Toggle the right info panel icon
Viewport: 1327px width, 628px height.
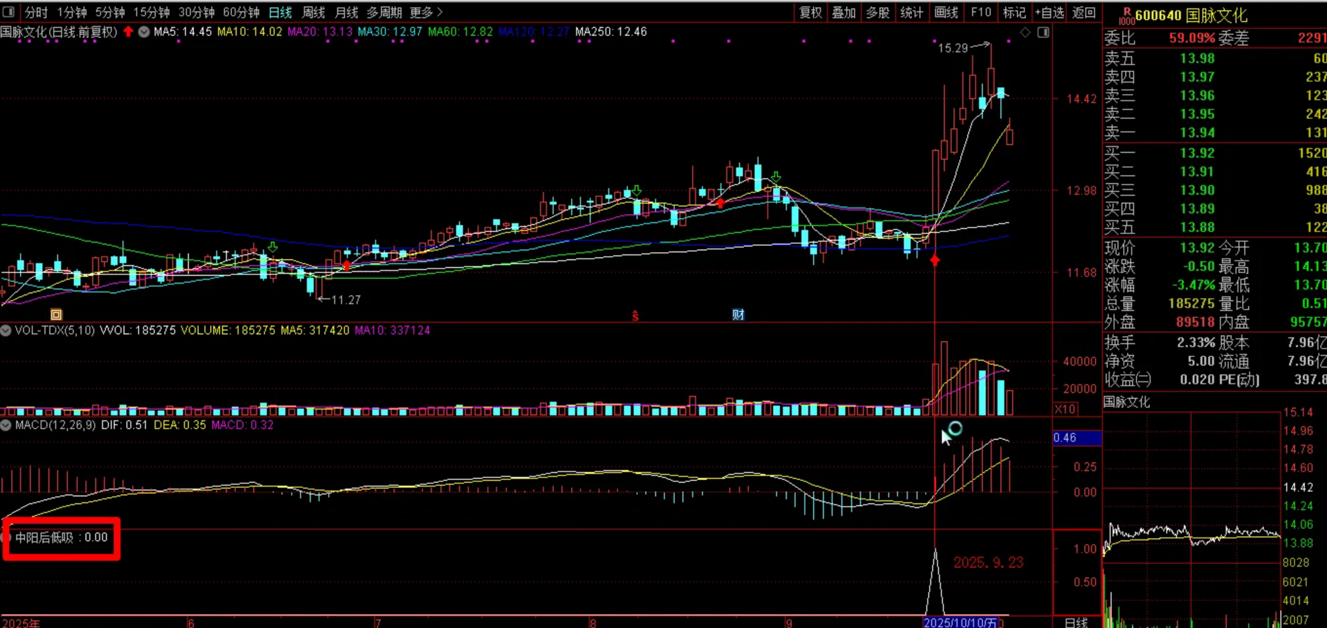coord(1043,33)
